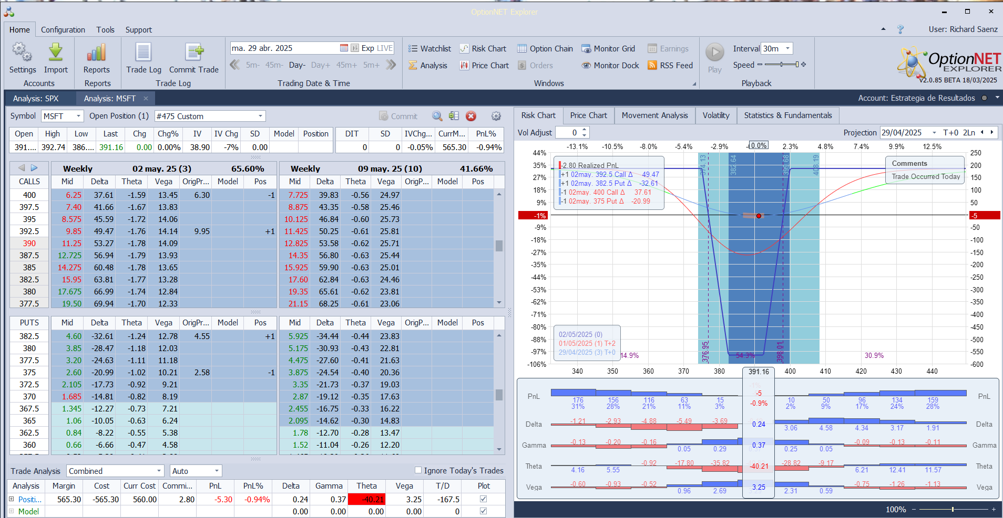Expand the Interval 30m dropdown
The image size is (1003, 518).
(787, 49)
